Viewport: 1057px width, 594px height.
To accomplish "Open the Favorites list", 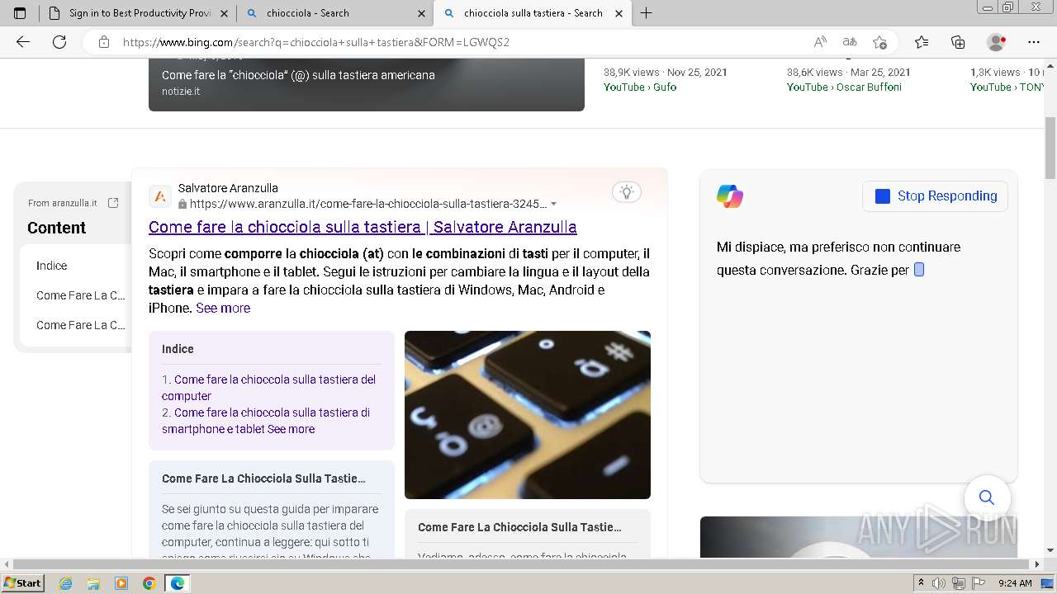I will tap(922, 42).
